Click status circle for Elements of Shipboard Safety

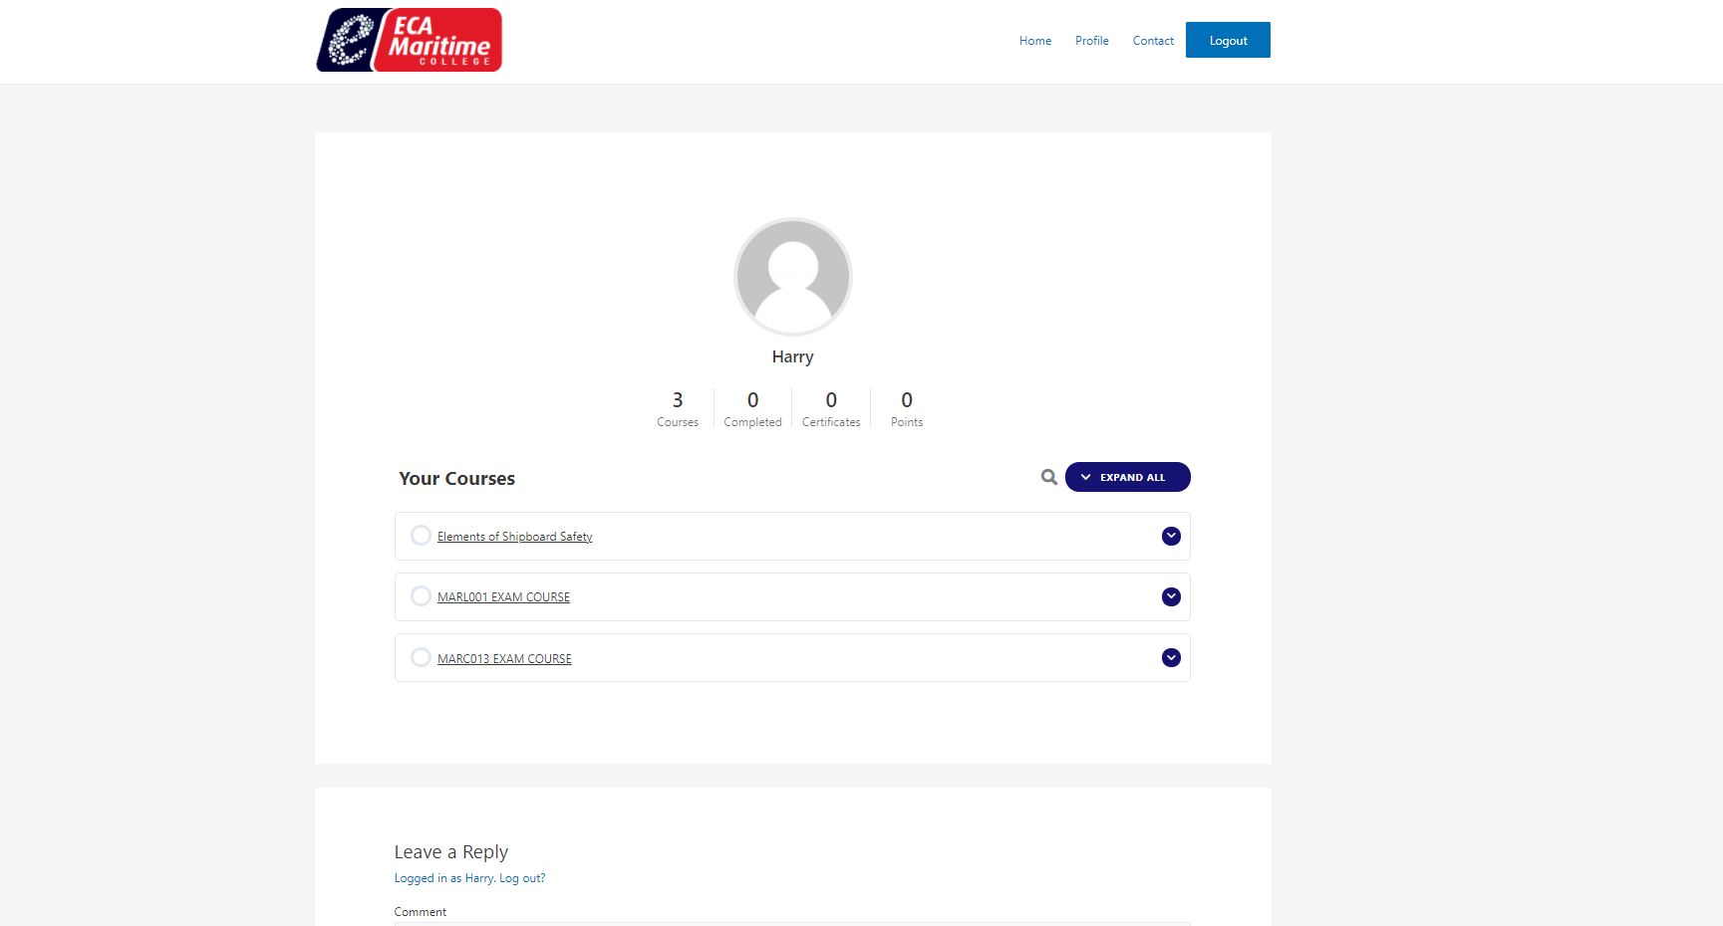tap(421, 536)
